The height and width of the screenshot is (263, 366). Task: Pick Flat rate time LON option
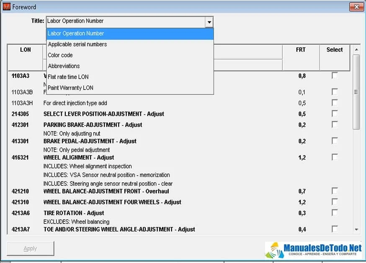[130, 77]
